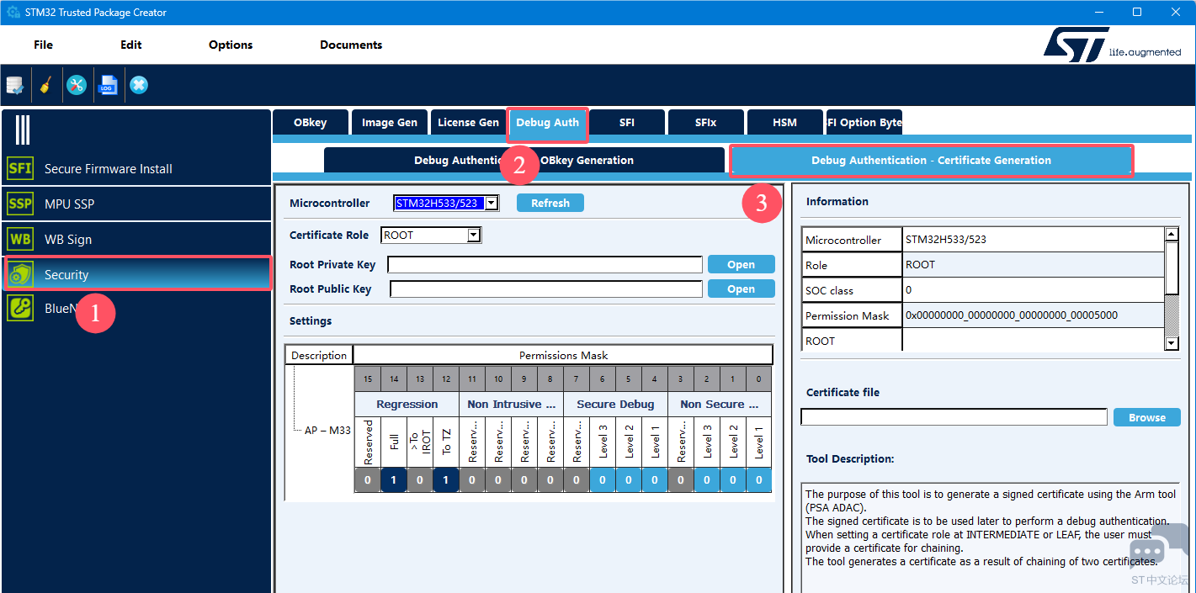Open the Edit menu
1196x593 pixels.
(131, 45)
